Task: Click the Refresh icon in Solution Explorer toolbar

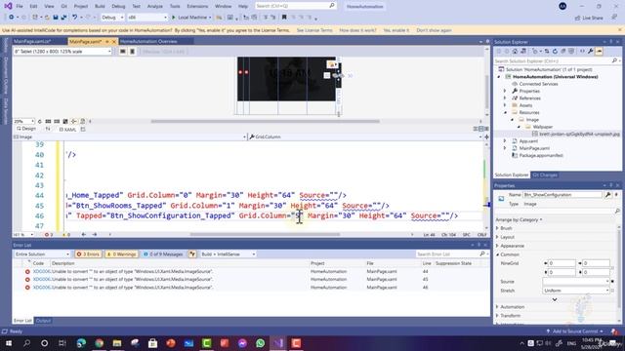Action: coord(555,52)
